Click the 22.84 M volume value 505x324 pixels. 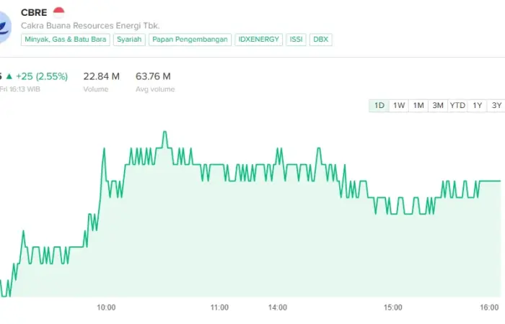coord(102,76)
